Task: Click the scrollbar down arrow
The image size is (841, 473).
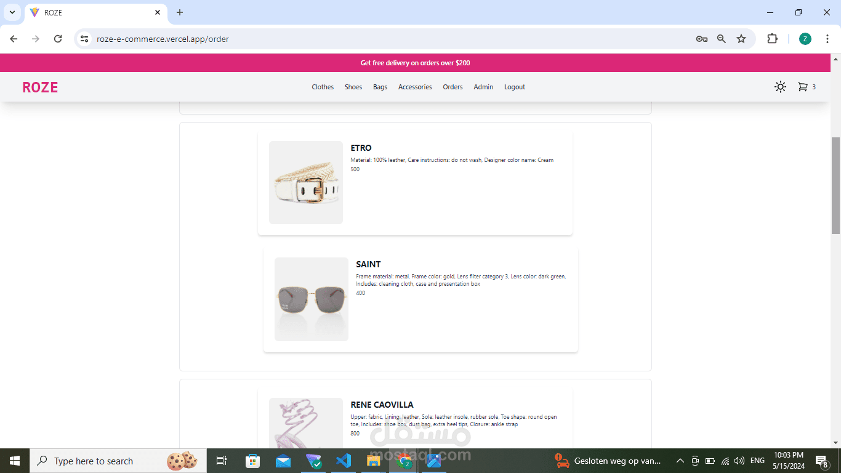Action: click(x=835, y=443)
